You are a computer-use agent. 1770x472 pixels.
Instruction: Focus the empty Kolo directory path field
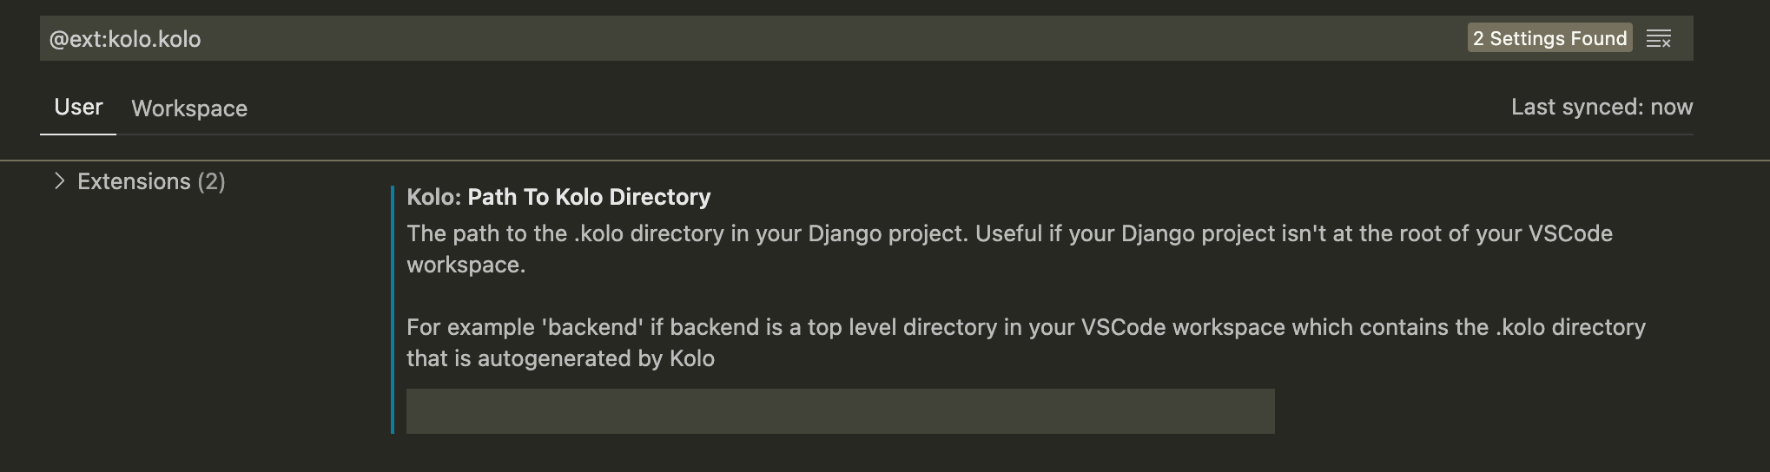[840, 411]
